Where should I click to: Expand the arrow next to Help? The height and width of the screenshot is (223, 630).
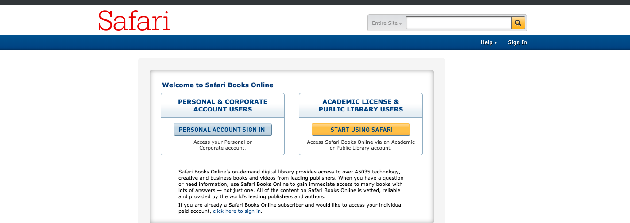coord(496,43)
